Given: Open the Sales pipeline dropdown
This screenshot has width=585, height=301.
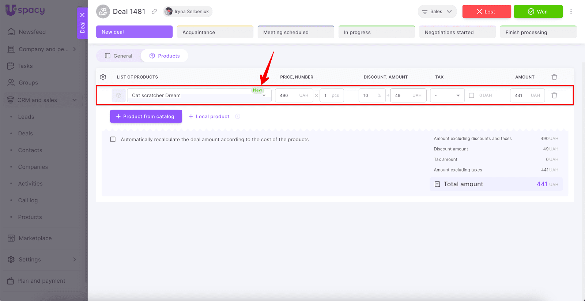Looking at the screenshot, I should [x=437, y=12].
